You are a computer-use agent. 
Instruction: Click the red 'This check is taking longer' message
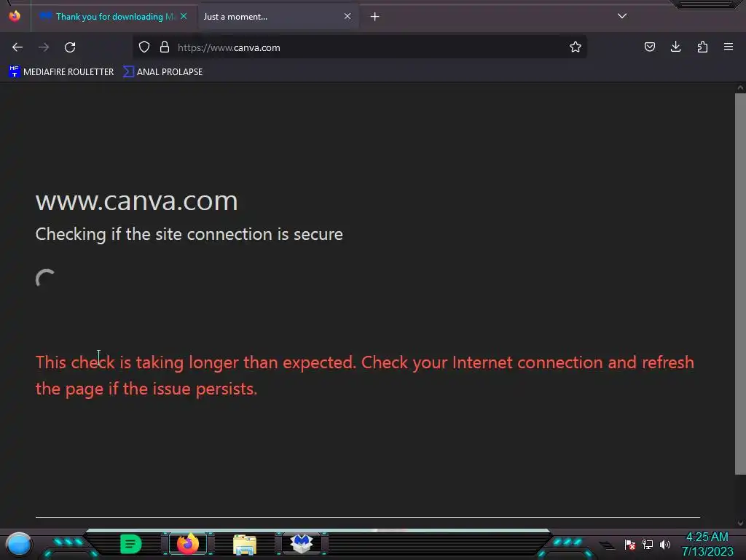click(x=365, y=376)
